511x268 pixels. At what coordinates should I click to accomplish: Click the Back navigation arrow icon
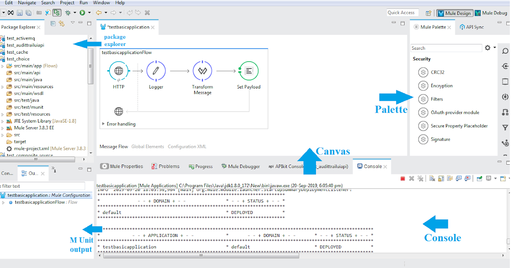click(98, 13)
